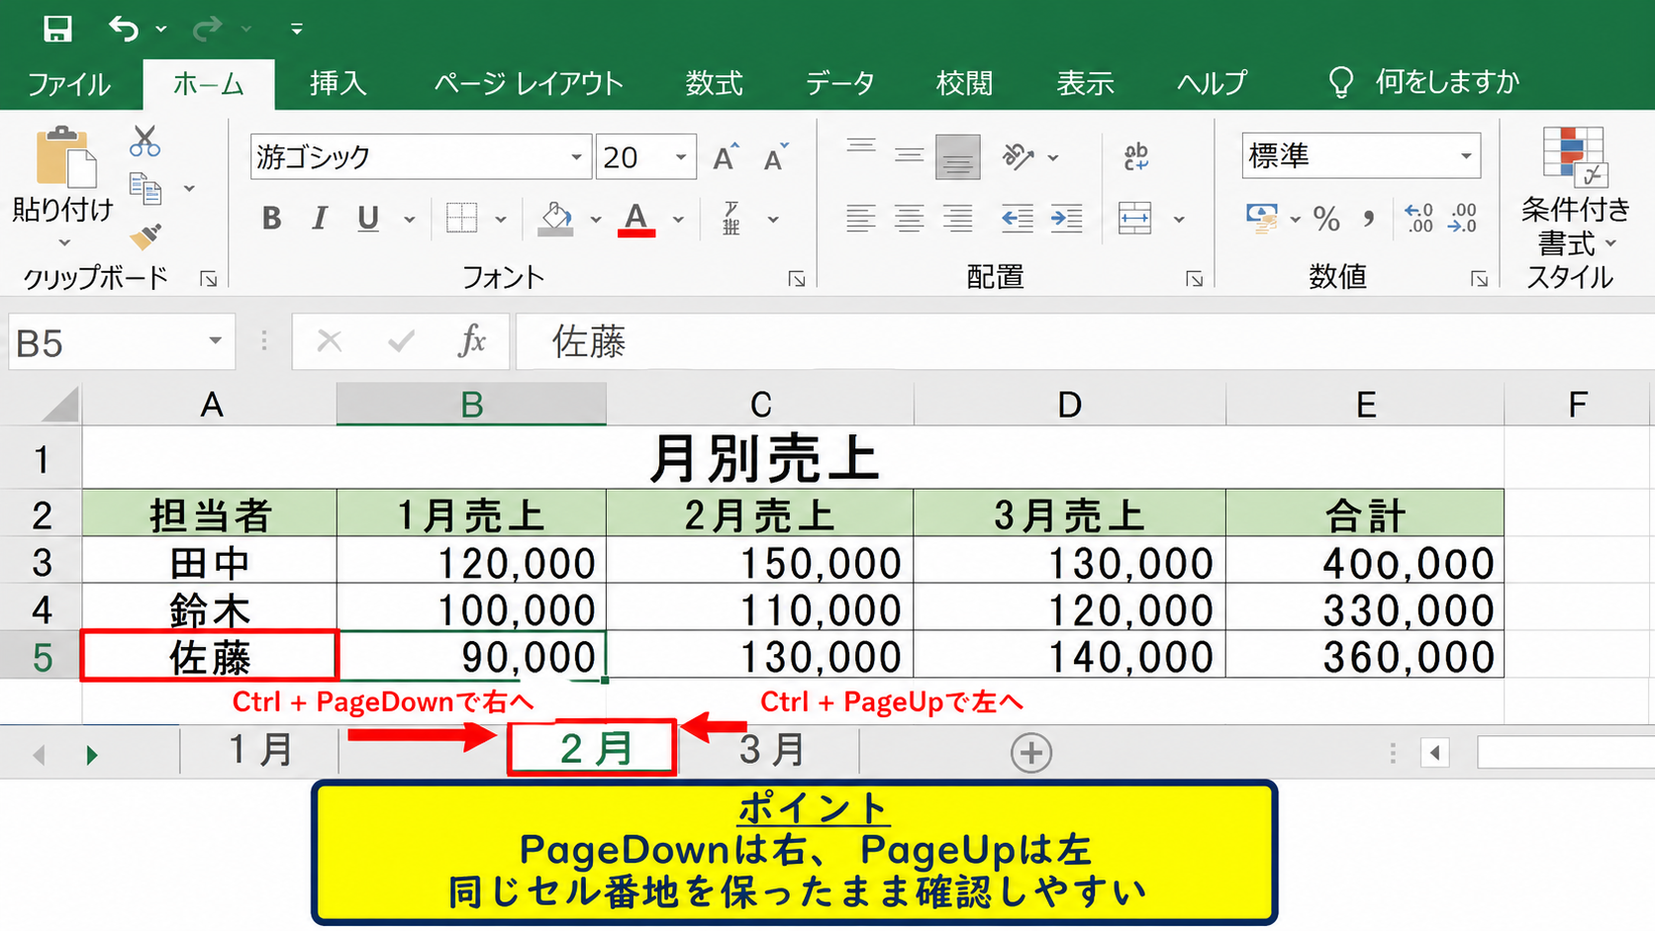The width and height of the screenshot is (1655, 931).
Task: Expand the underline style dropdown arrow
Action: [409, 220]
